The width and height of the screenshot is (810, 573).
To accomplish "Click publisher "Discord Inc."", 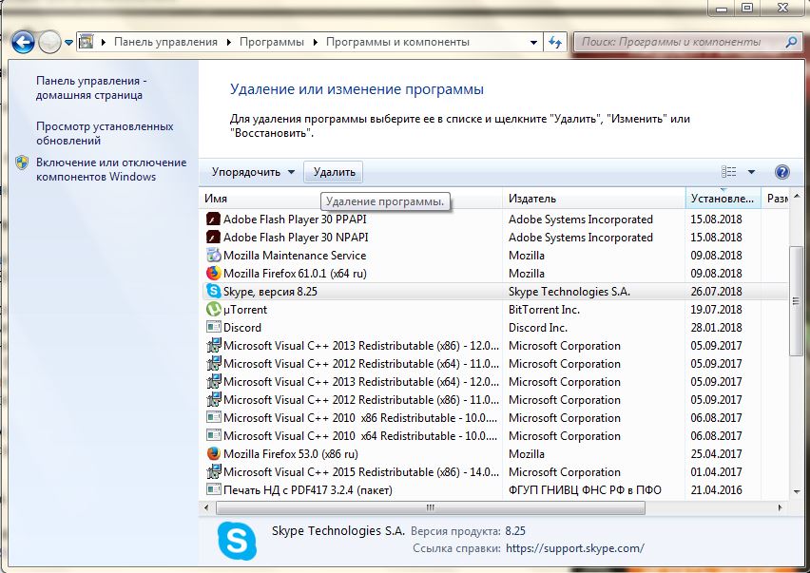I will (538, 328).
